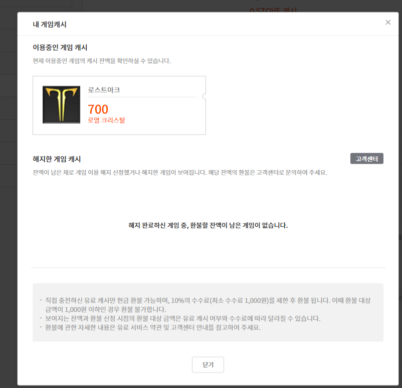Click the notice about displayed balance differences

pos(183,318)
